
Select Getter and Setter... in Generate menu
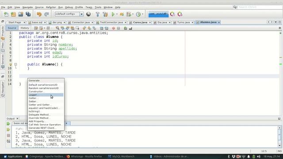coord(46,105)
